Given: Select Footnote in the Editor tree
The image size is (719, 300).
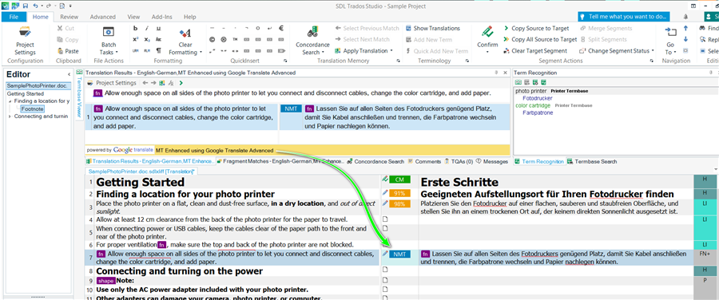Looking at the screenshot, I should (x=32, y=109).
